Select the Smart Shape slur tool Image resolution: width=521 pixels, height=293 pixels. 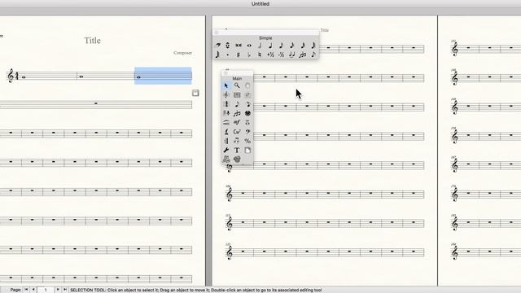coord(226,123)
